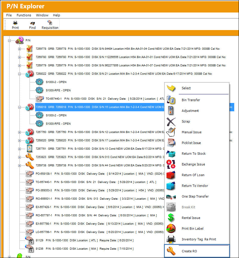Collapse the 7268022 GRB row
The height and width of the screenshot is (258, 239).
click(x=19, y=74)
